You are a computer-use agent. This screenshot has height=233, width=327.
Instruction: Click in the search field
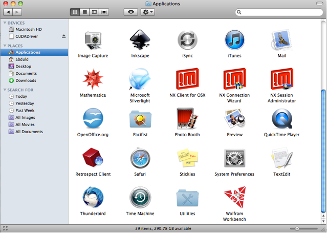(279, 12)
